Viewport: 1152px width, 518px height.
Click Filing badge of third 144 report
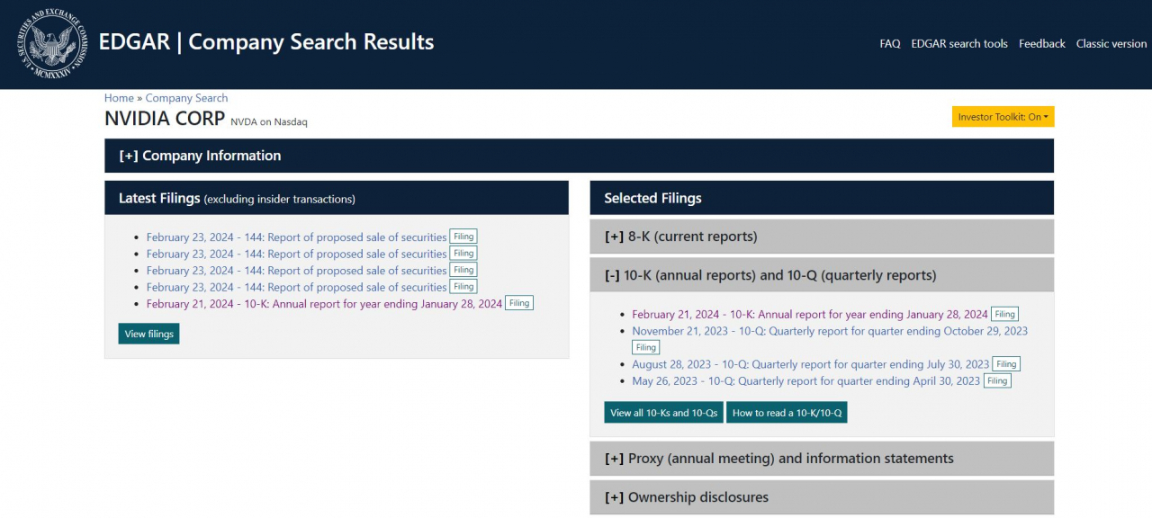point(463,270)
